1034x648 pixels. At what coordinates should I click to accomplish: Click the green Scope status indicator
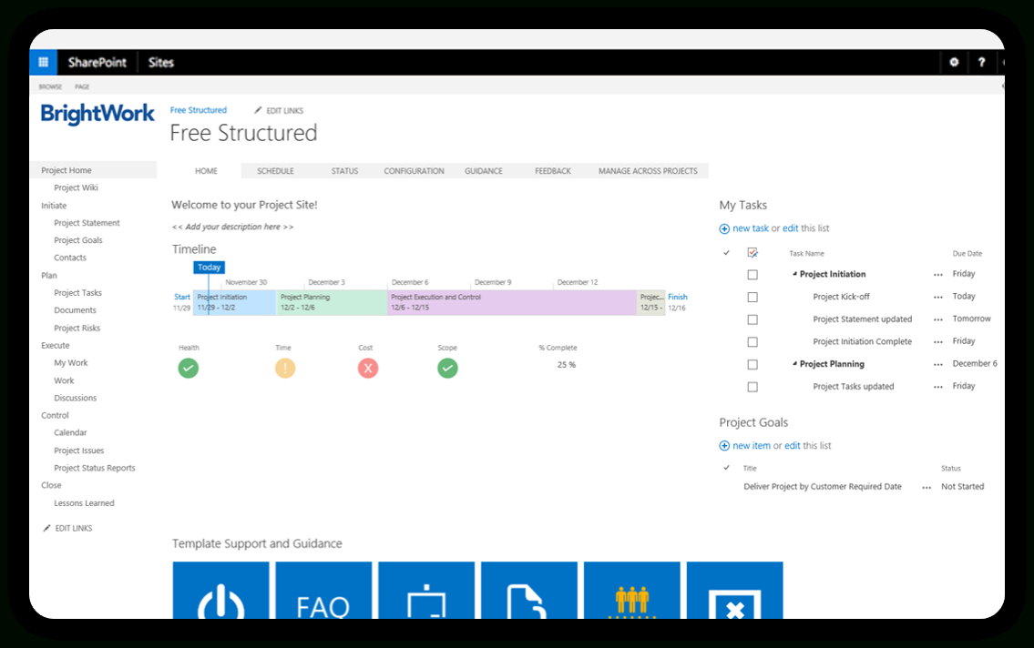[447, 368]
